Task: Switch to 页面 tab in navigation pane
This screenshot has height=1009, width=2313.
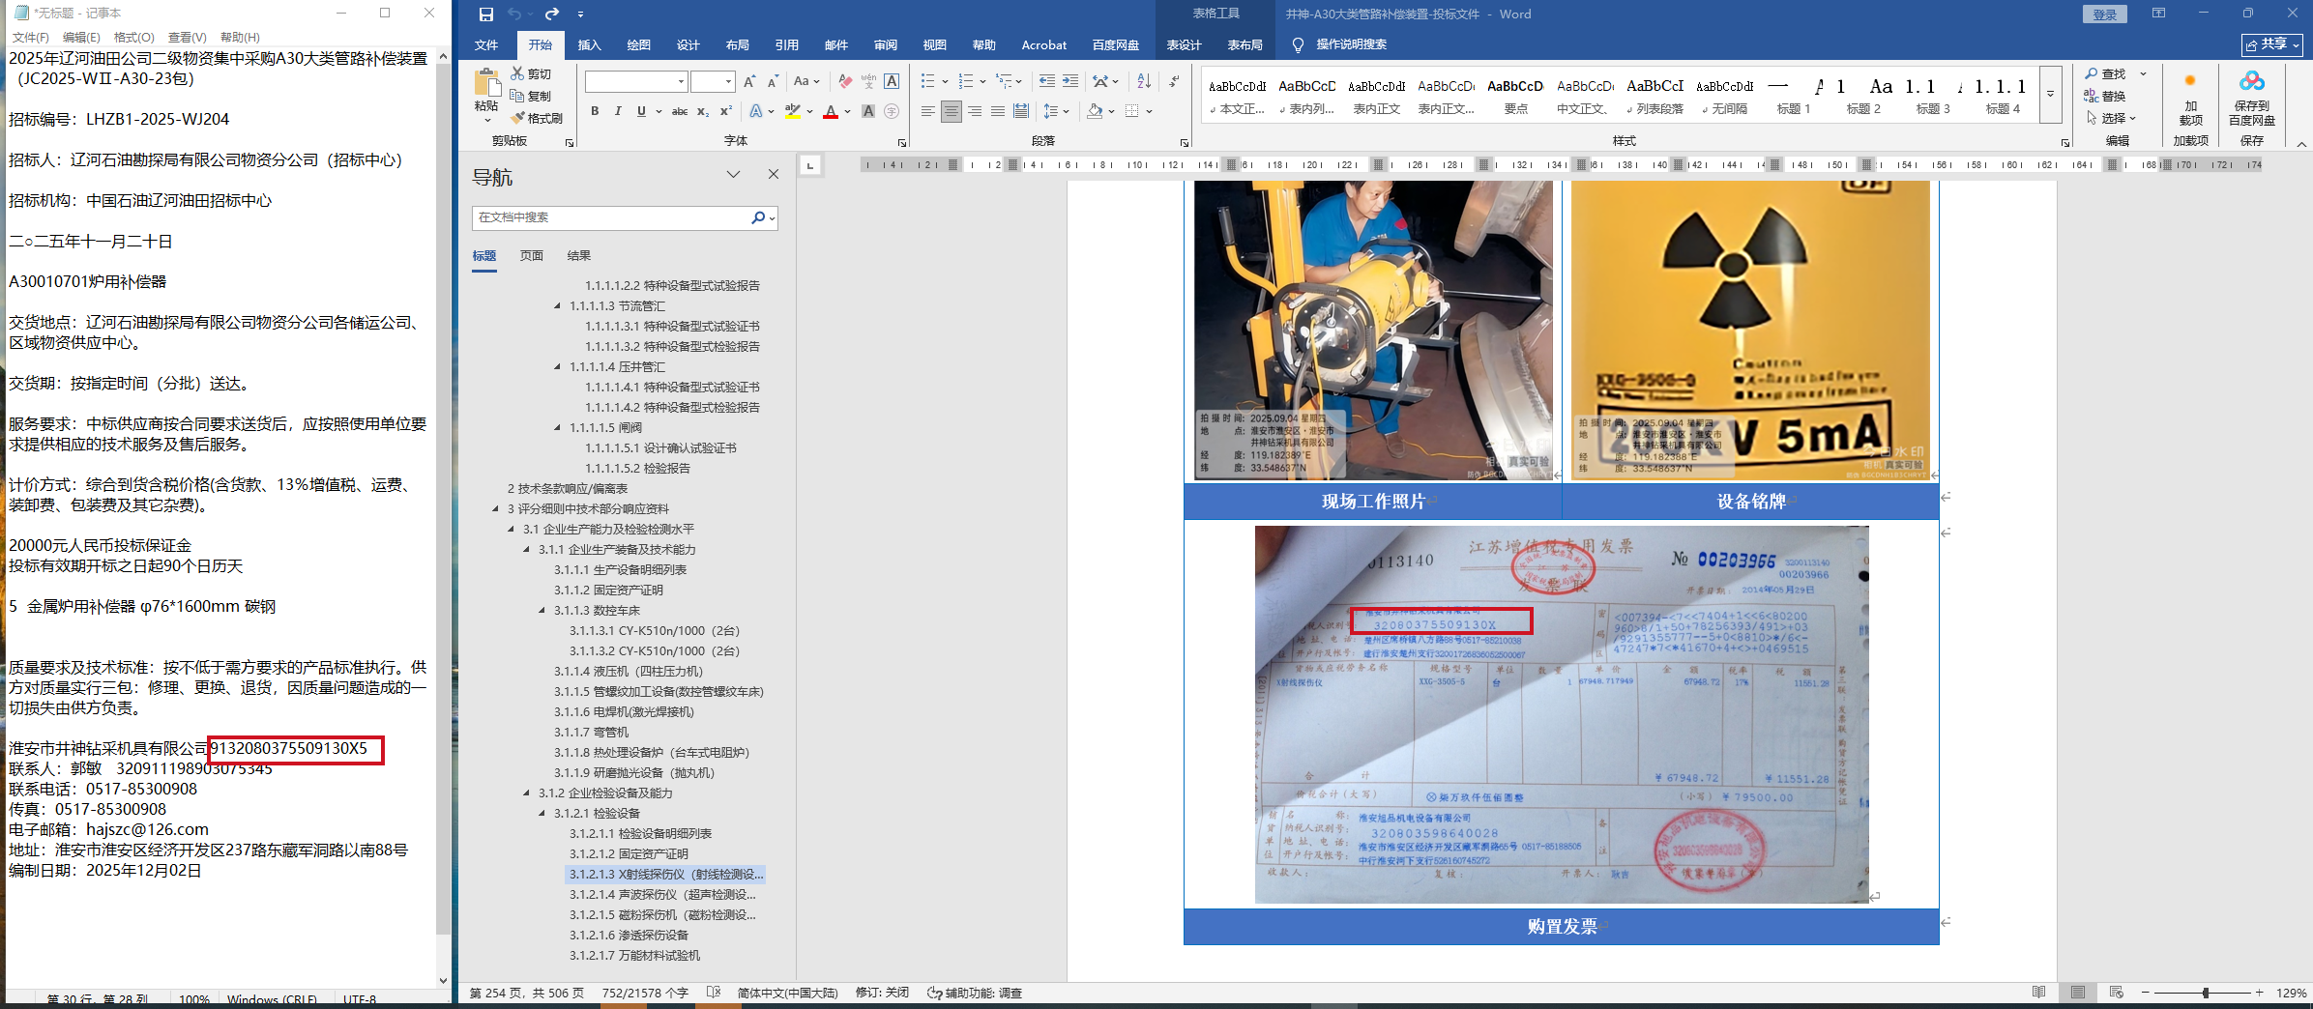Action: pyautogui.click(x=532, y=256)
